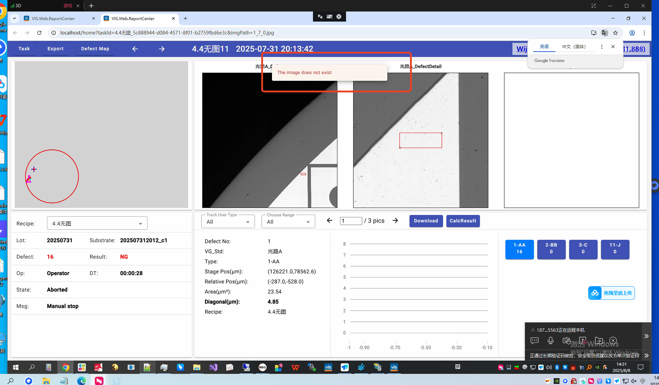Open Translate popup options menu
The height and width of the screenshot is (385, 659).
click(x=602, y=47)
